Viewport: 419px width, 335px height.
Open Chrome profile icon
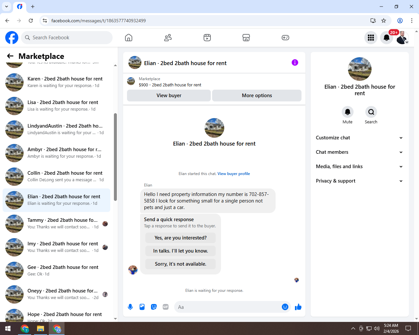400,21
